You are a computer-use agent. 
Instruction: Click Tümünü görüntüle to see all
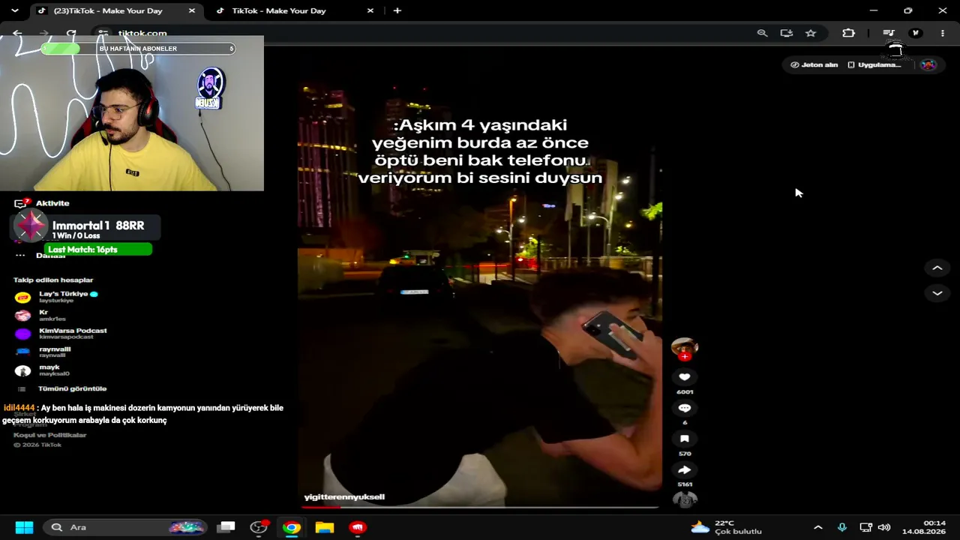pyautogui.click(x=72, y=388)
